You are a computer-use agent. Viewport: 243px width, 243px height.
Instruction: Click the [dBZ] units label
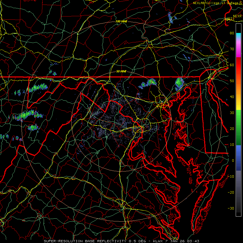coord(230,19)
